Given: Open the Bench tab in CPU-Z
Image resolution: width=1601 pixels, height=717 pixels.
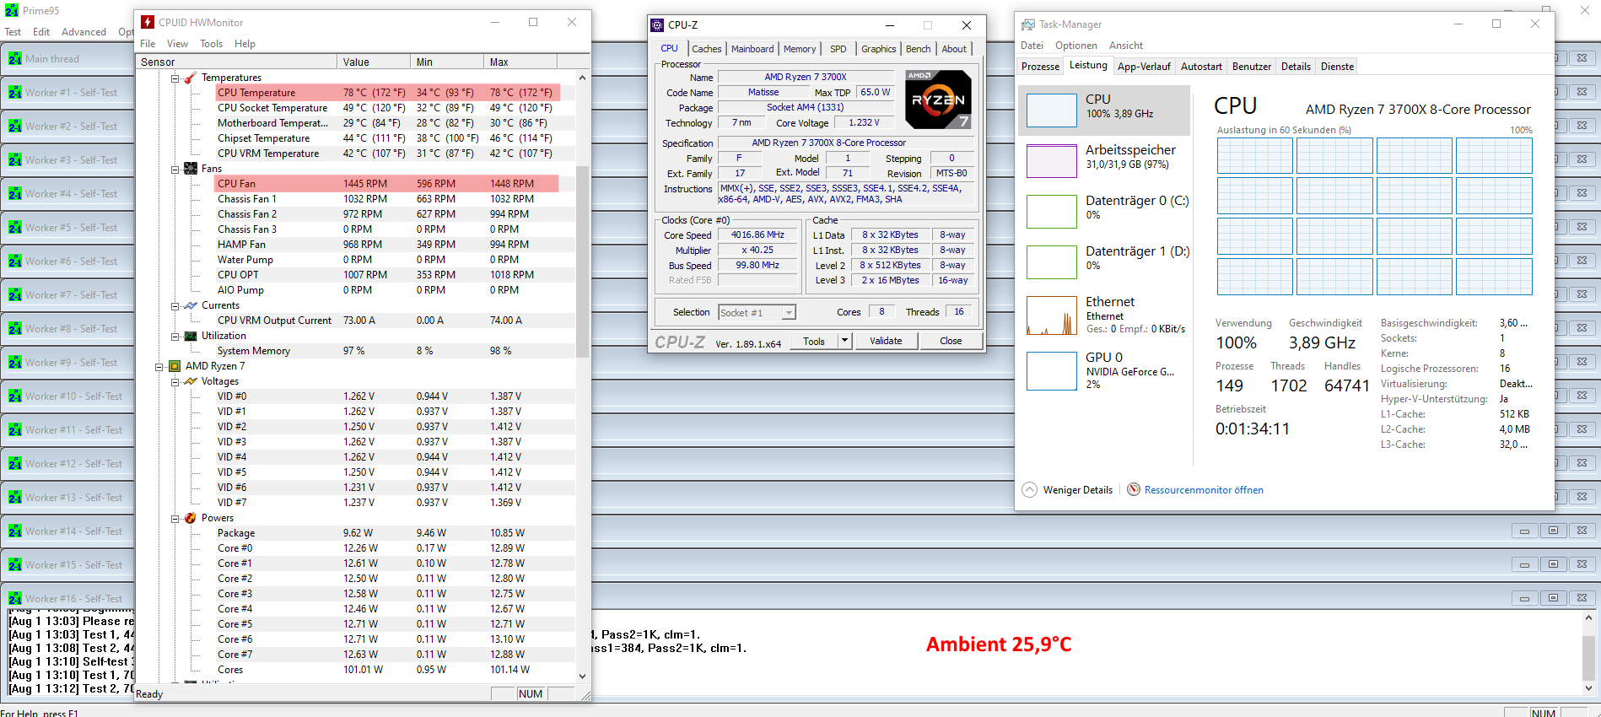Looking at the screenshot, I should 919,49.
